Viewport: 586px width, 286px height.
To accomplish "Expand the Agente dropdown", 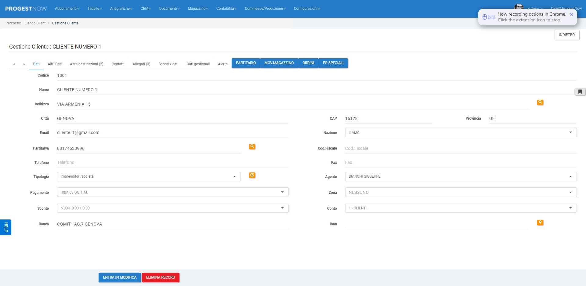I will point(461,176).
